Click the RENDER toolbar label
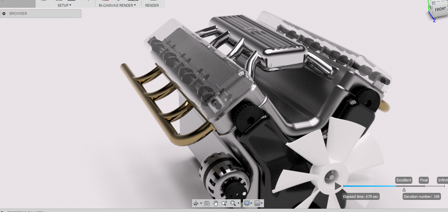This screenshot has width=448, height=212. click(x=152, y=5)
